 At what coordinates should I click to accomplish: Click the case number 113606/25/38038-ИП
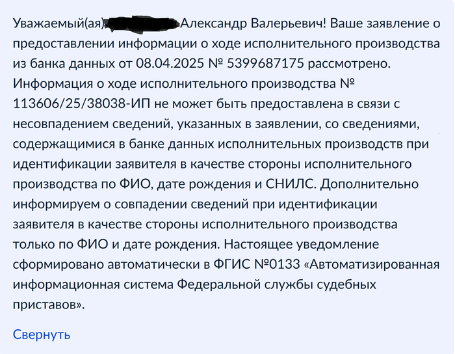coord(71,103)
